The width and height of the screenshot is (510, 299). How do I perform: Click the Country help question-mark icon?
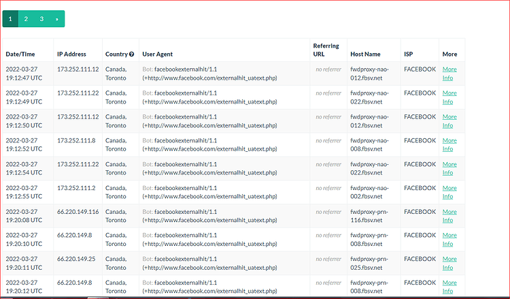click(131, 54)
